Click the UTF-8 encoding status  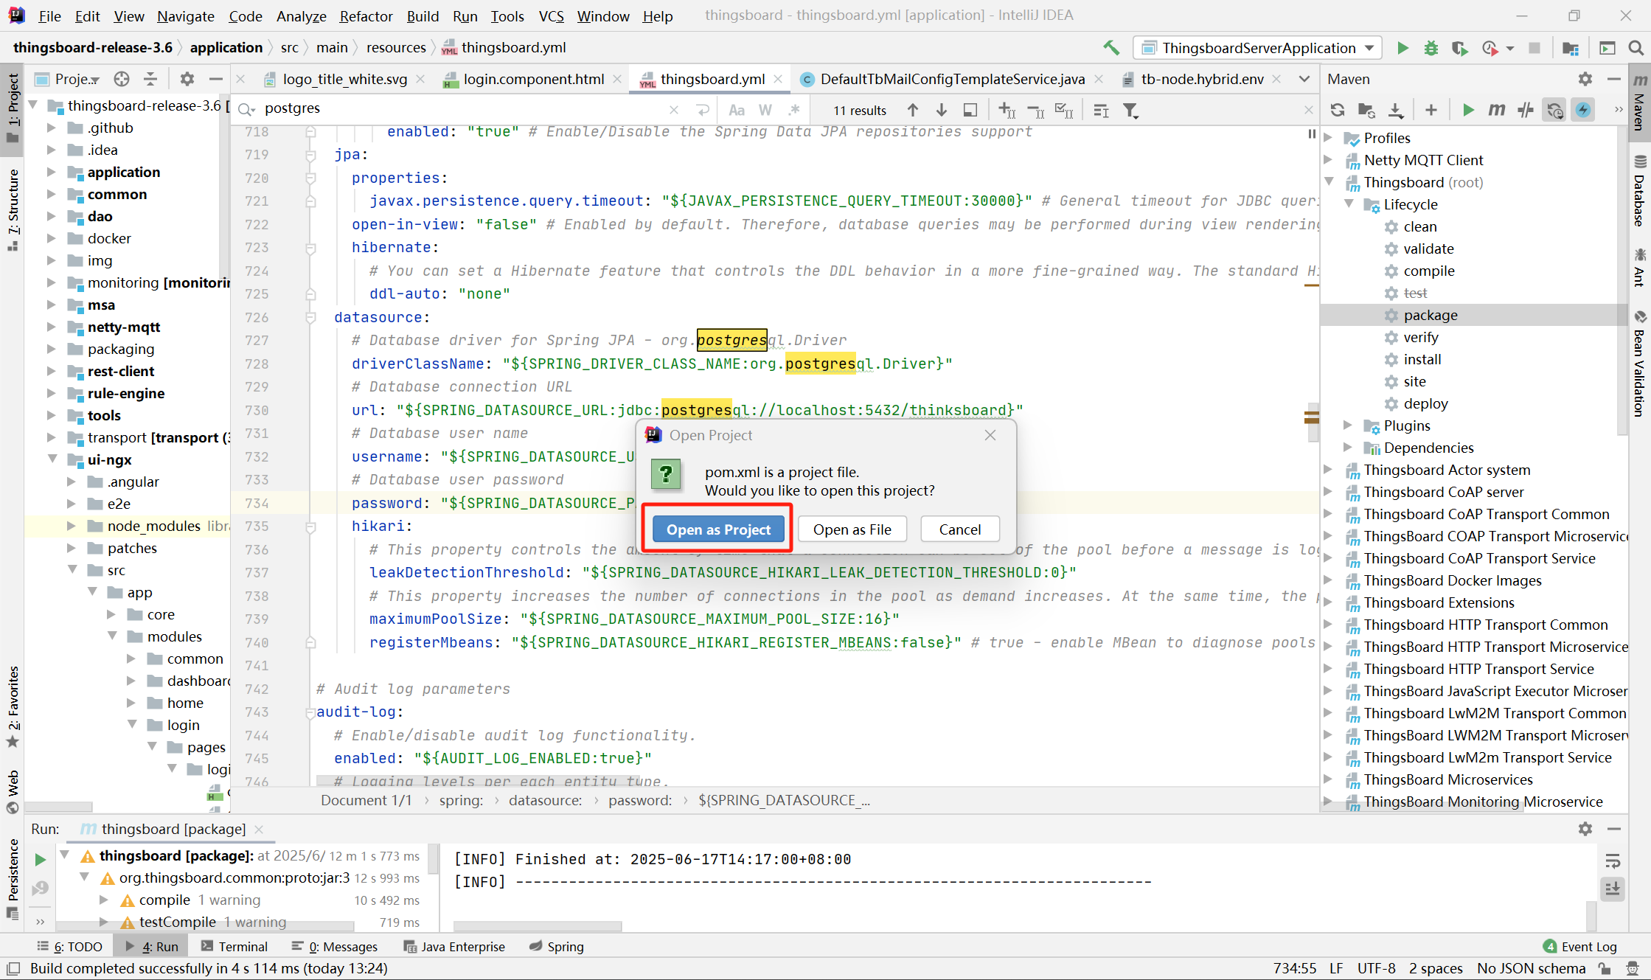[1376, 968]
